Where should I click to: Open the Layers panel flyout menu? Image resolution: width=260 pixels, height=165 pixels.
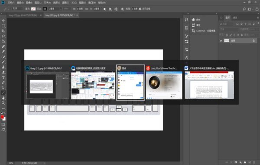(x=258, y=18)
